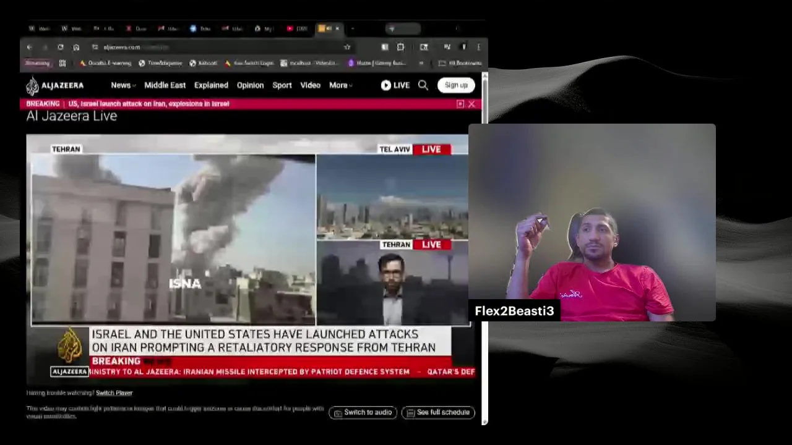Open the Video section
Screen dimensions: 792x445
311,85
